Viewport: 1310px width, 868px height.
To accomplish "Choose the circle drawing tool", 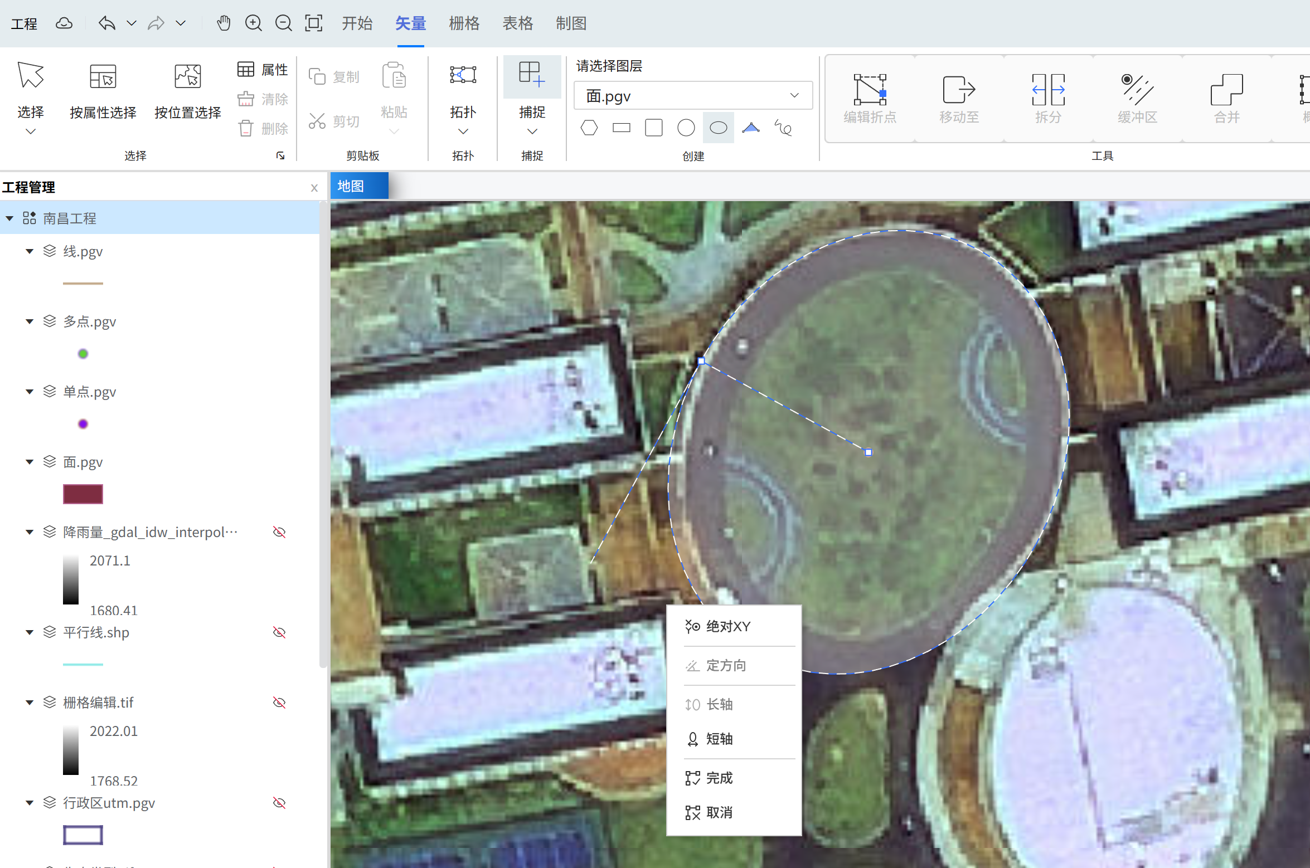I will click(x=686, y=128).
